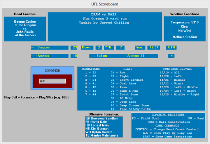Click STAT = Show Game Statistics
The height and width of the screenshot is (144, 210).
coord(167,137)
